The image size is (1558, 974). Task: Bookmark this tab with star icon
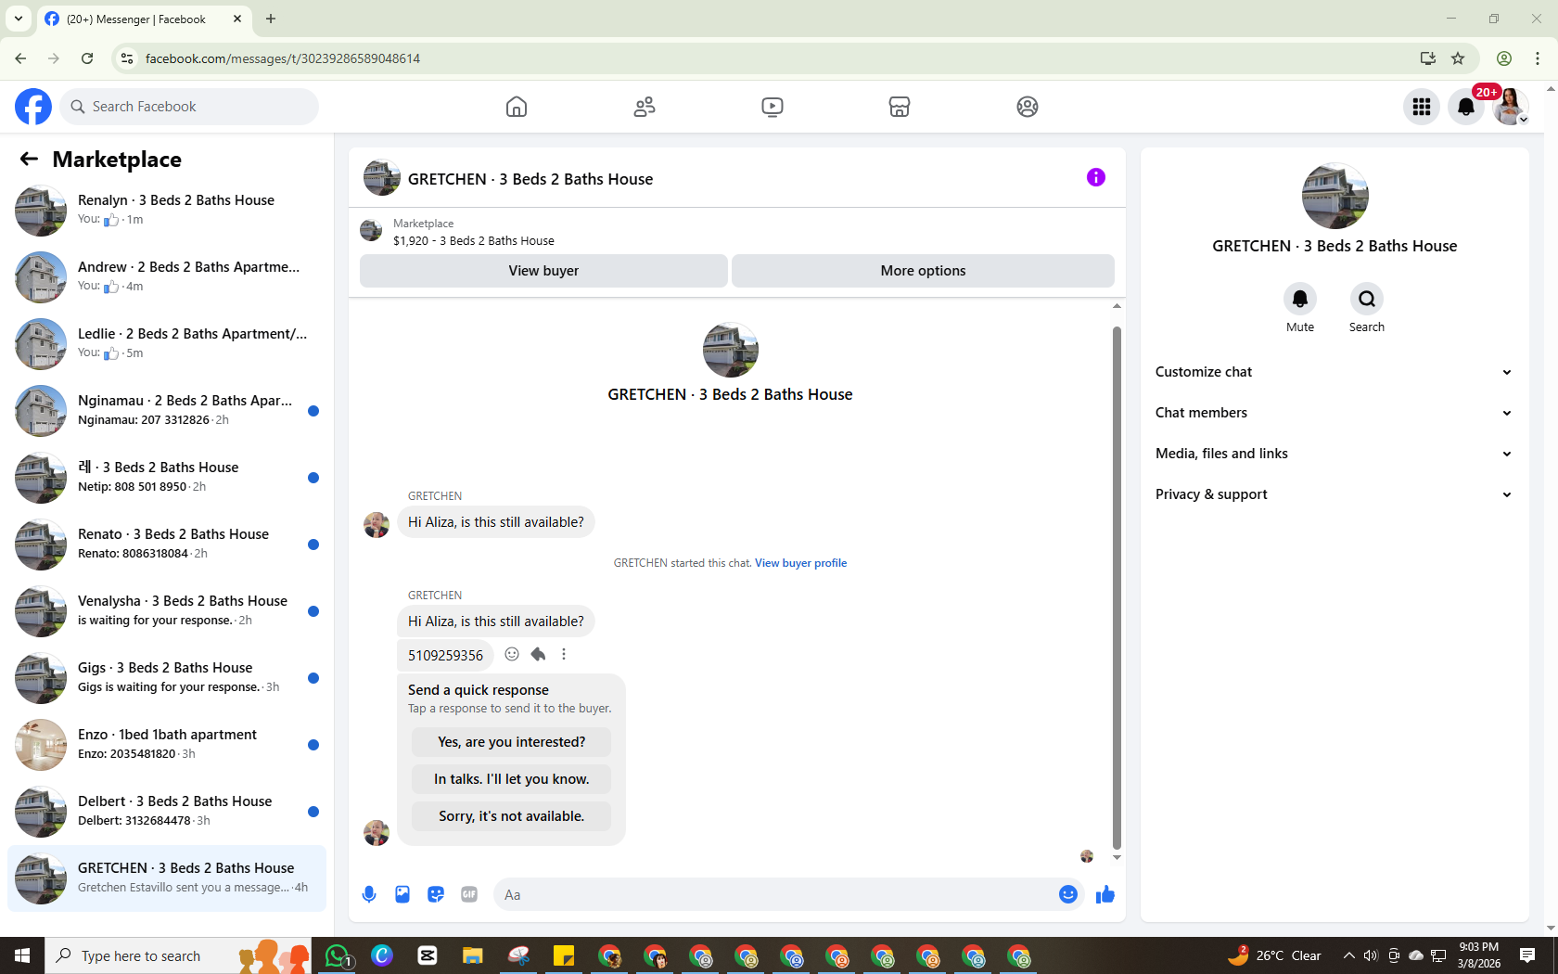(1458, 58)
